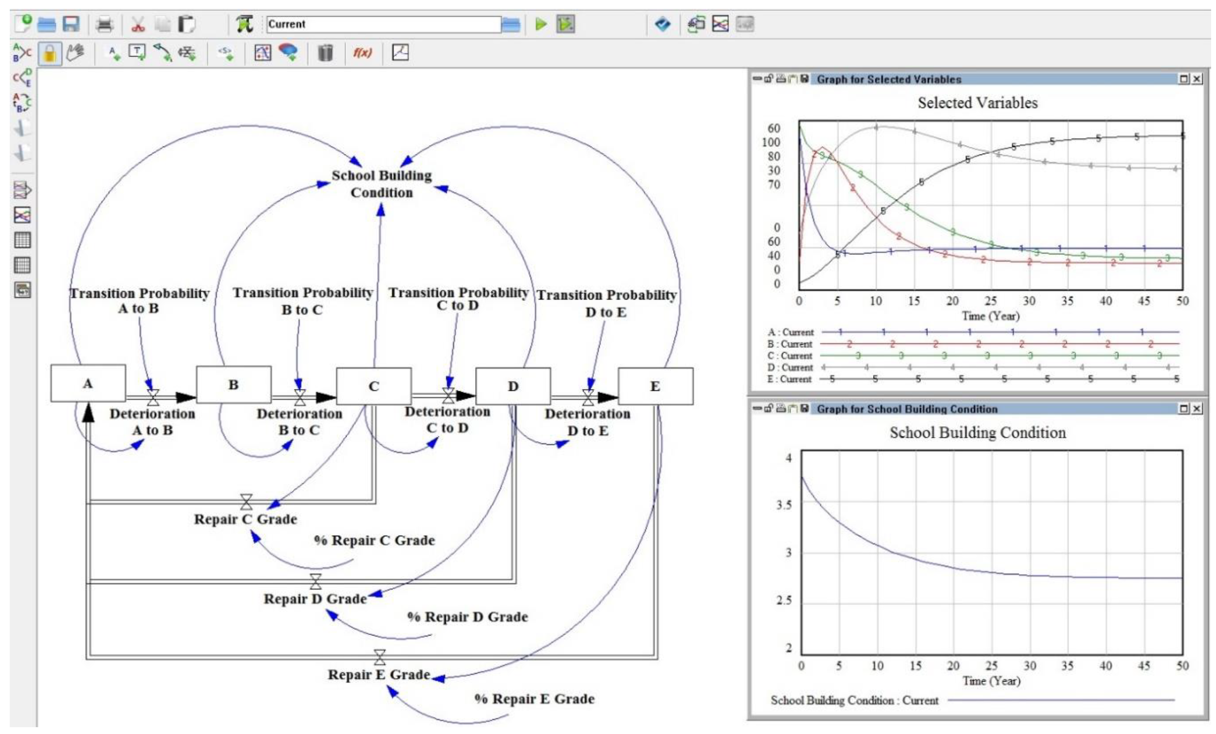The width and height of the screenshot is (1216, 734).
Task: Select the Rate flow tool
Action: pos(187,53)
